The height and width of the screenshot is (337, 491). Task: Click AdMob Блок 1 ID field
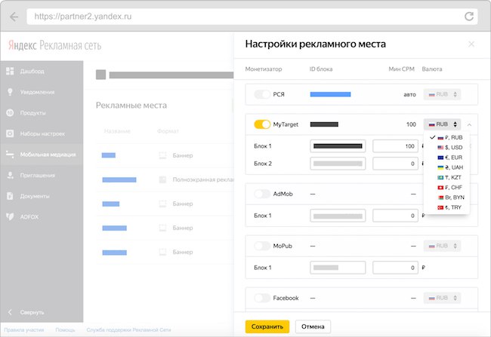coord(338,216)
